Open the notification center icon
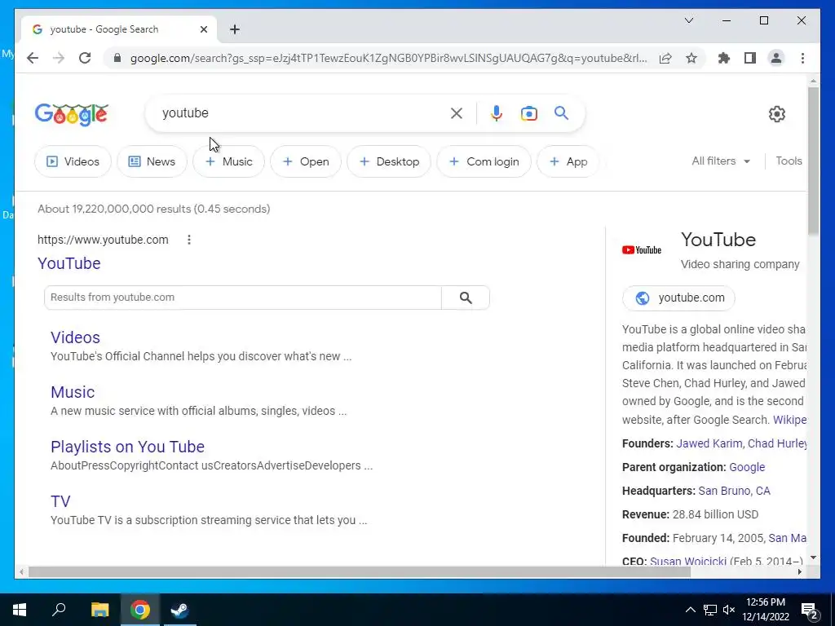Viewport: 835px width, 626px height. [810, 610]
